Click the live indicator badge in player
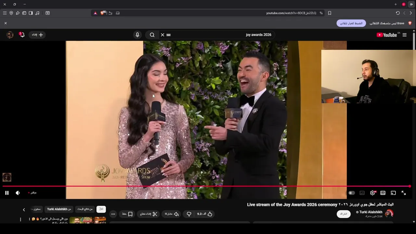The image size is (416, 234). click(32, 193)
